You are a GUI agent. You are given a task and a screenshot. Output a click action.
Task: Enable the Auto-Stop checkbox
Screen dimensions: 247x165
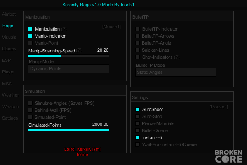coord(137,116)
